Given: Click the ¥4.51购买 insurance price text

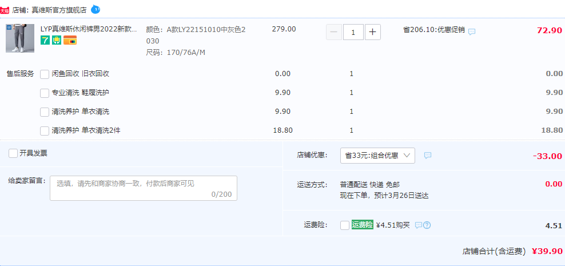Looking at the screenshot, I should click(393, 225).
